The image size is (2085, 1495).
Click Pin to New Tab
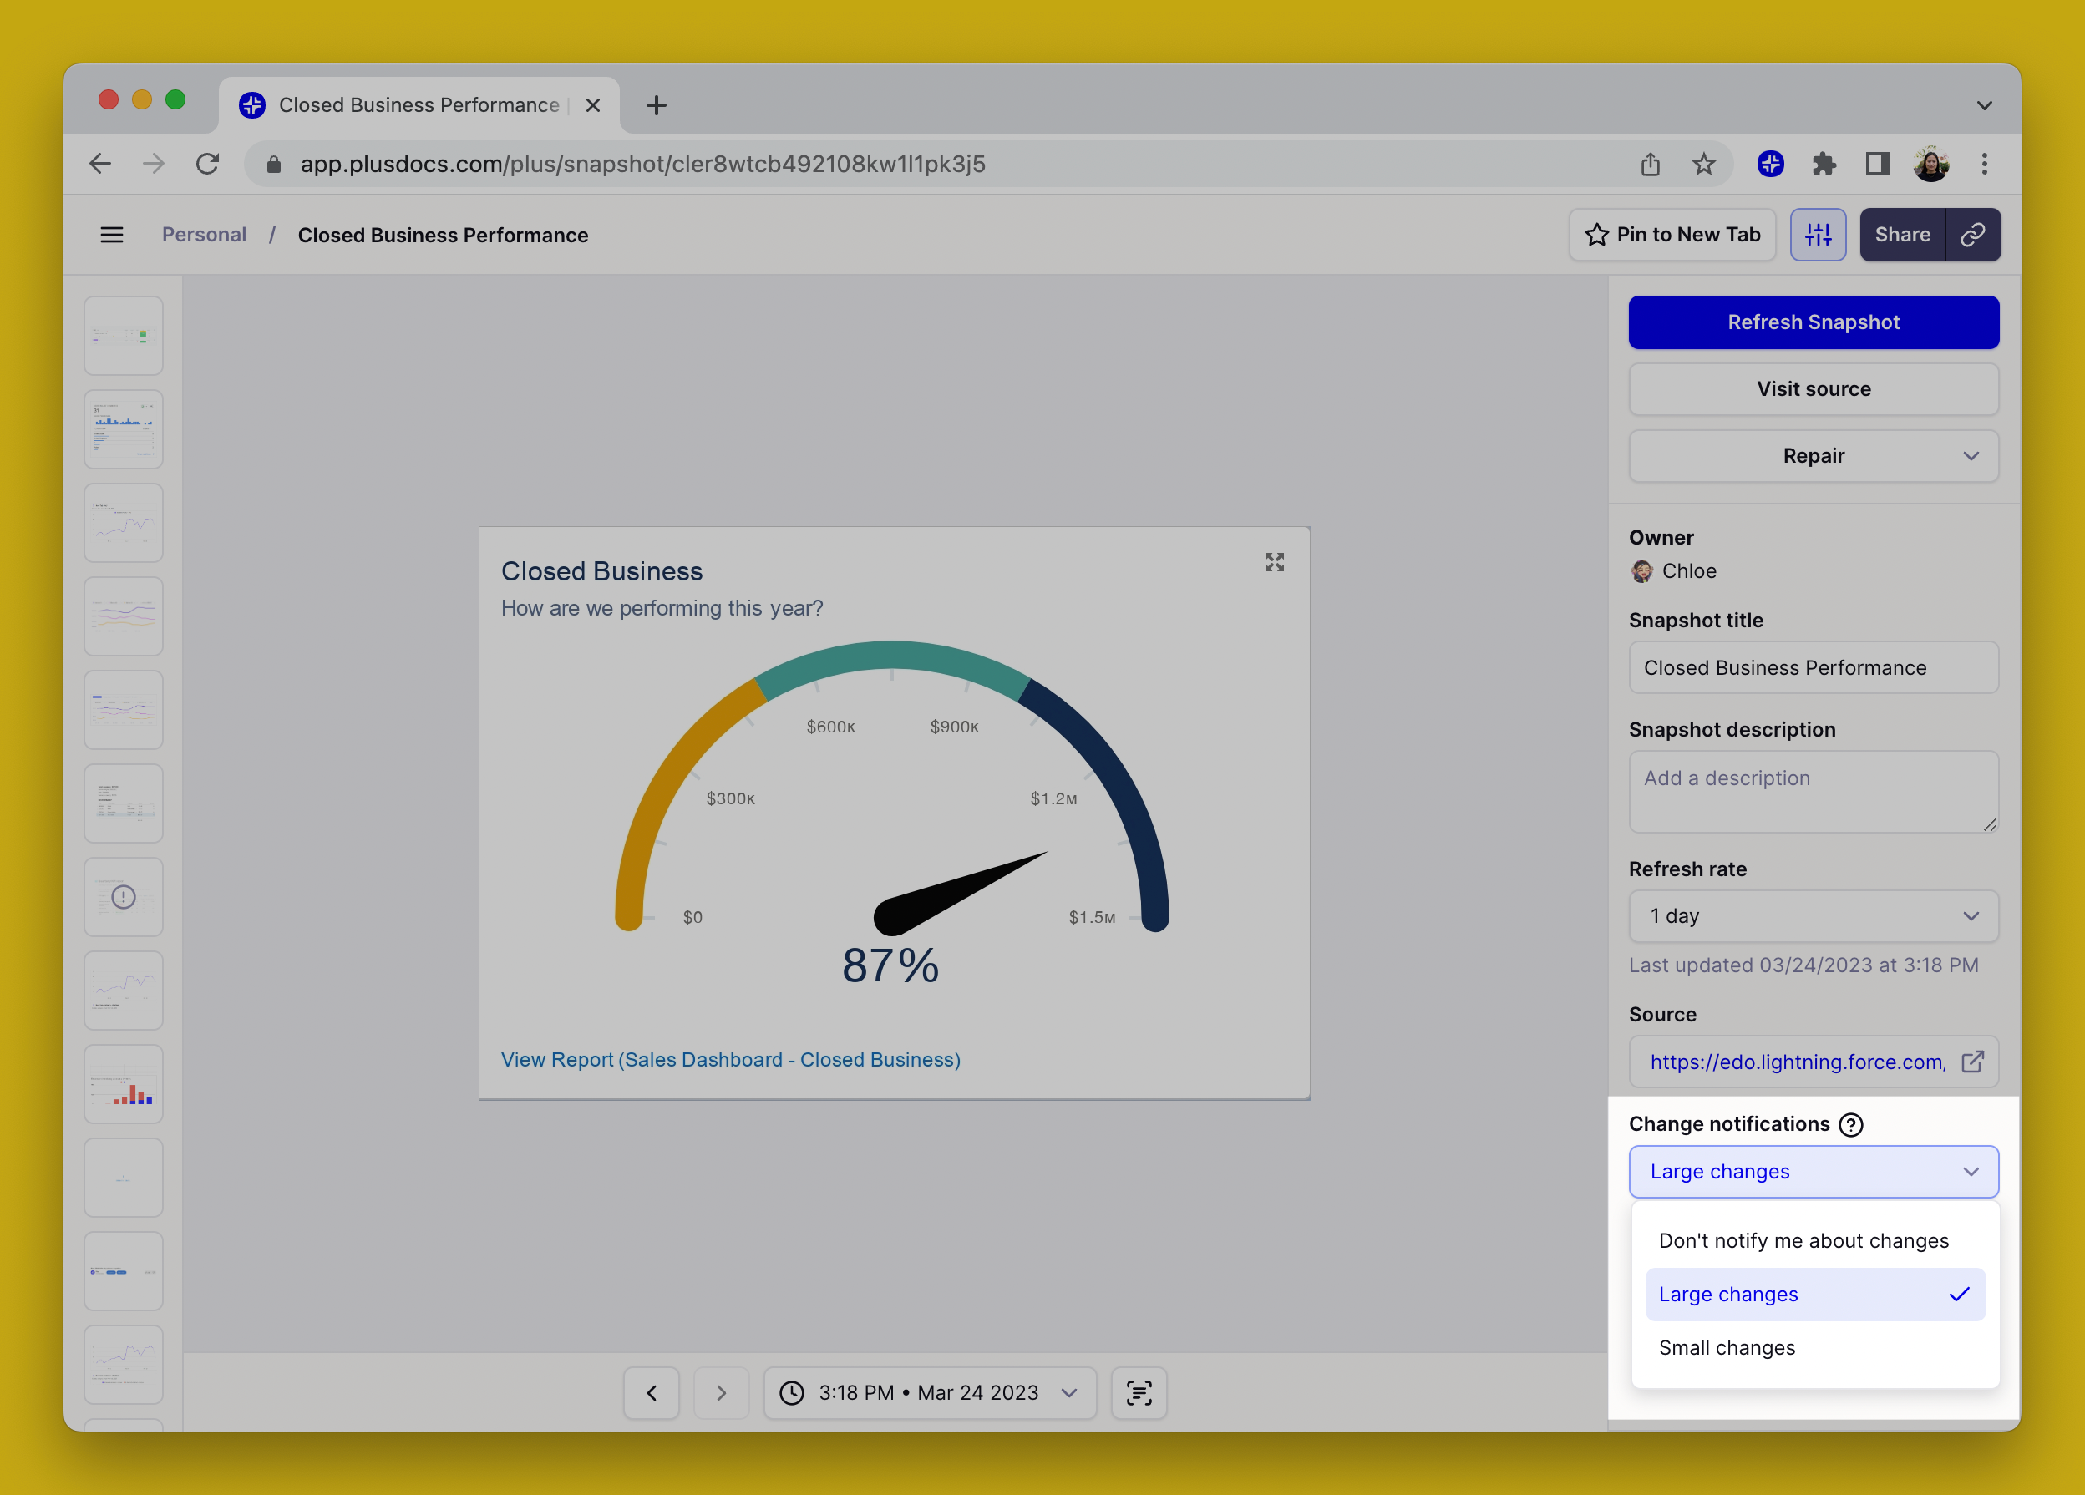point(1672,236)
